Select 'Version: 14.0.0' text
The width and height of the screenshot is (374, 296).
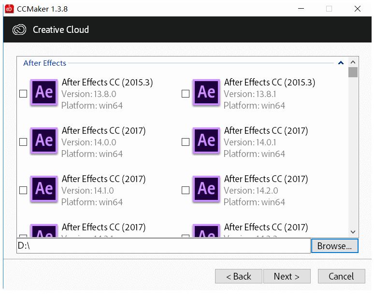click(x=89, y=142)
